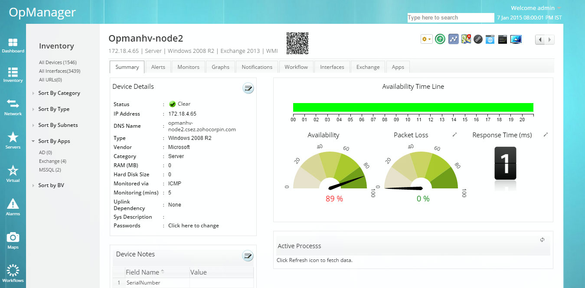
Task: Open the web browser console icon
Action: pos(490,39)
